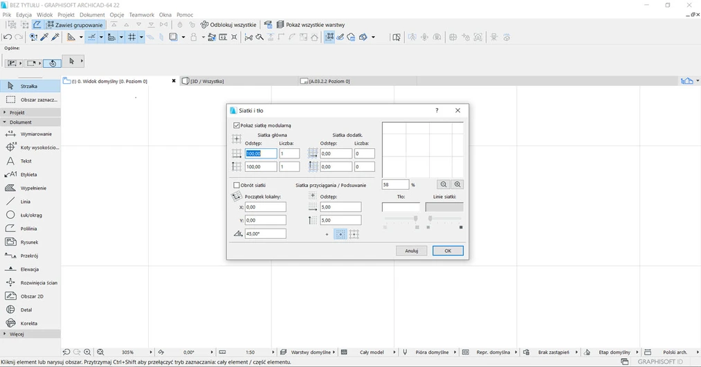Expand the Więcej toolbox section
The image size is (701, 367).
(30, 334)
